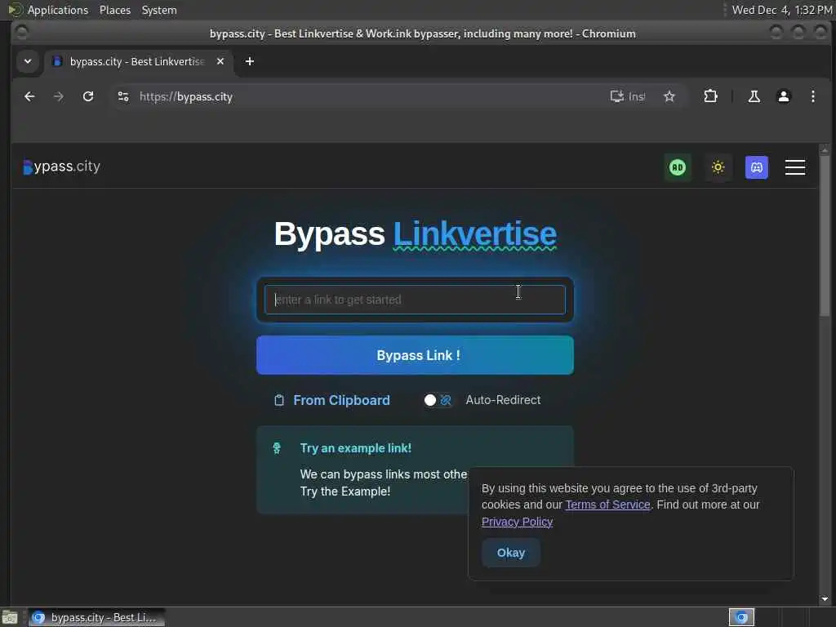Click the browser forward arrow
Image resolution: width=836 pixels, height=627 pixels.
coord(59,96)
